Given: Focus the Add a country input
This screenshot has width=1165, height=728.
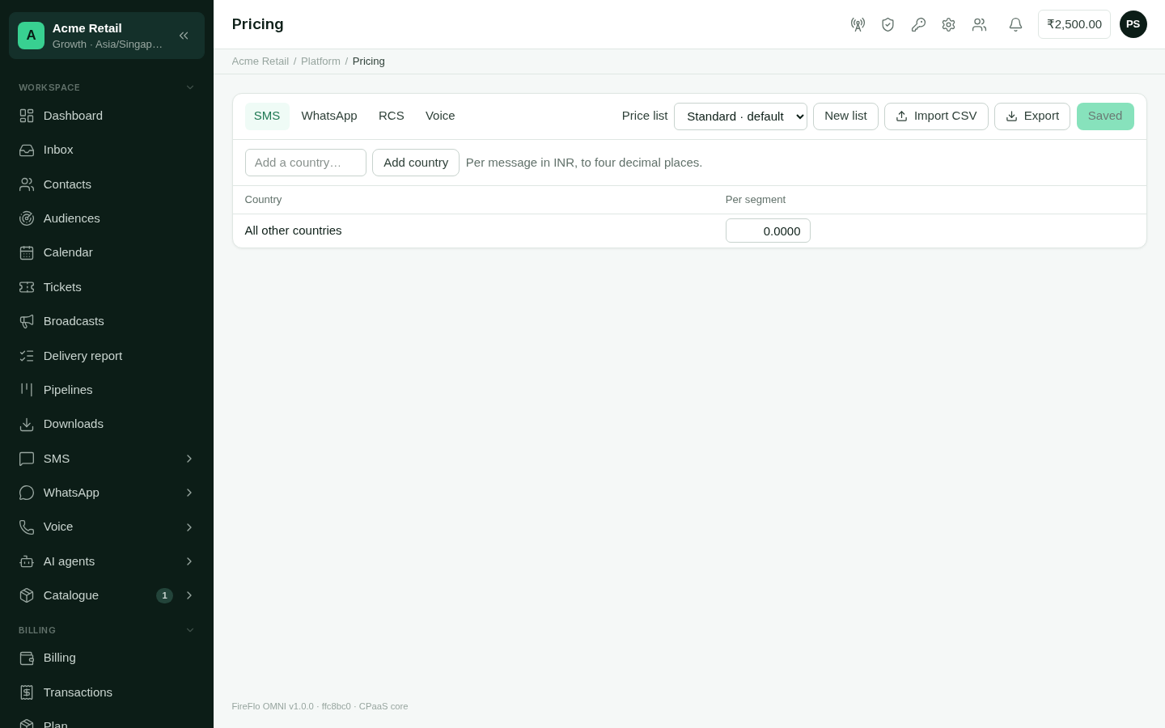Looking at the screenshot, I should pyautogui.click(x=306, y=163).
